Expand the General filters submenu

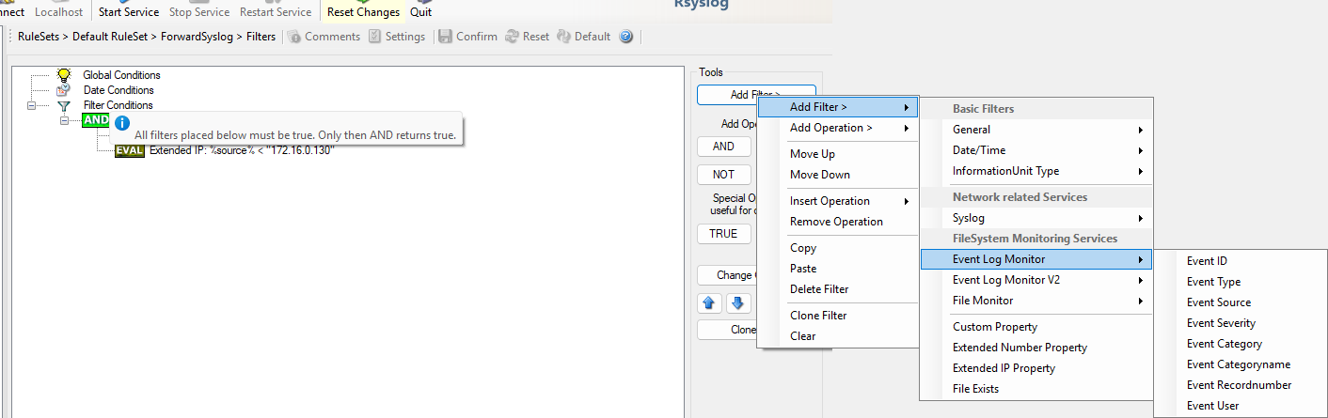1036,130
